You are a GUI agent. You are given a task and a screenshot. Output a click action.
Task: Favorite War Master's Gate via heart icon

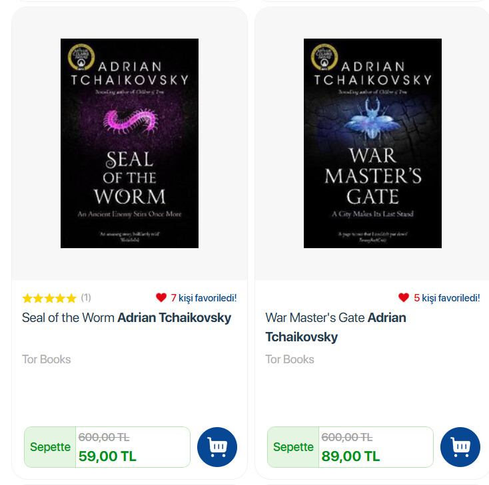(404, 297)
